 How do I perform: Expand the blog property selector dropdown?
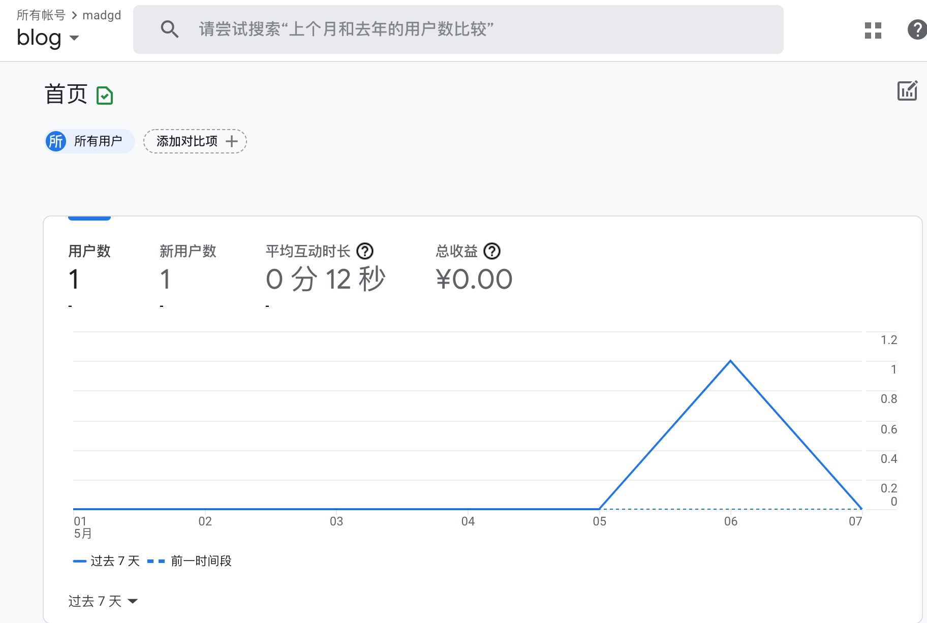(74, 38)
